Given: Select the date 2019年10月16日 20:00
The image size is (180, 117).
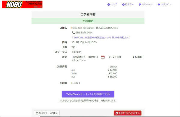Looking at the screenshot, I should 84,42.
